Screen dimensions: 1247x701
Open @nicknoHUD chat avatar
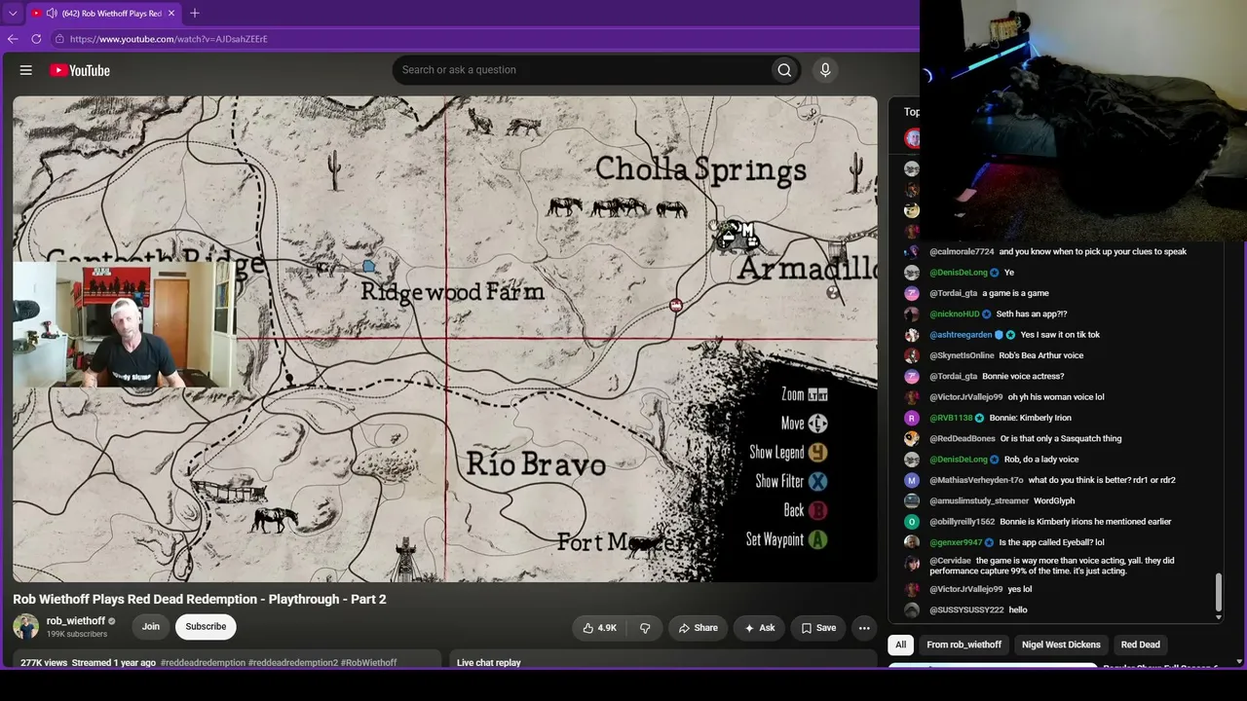click(912, 314)
